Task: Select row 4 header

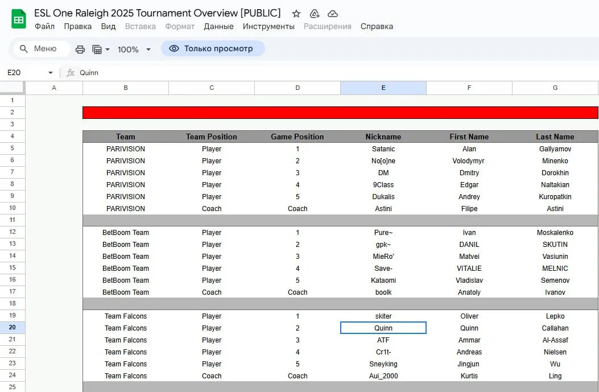Action: pos(12,137)
